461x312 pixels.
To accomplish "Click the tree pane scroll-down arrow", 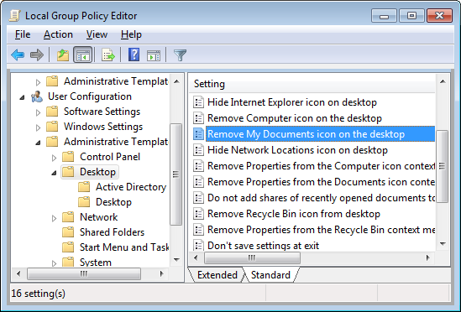I will click(176, 260).
